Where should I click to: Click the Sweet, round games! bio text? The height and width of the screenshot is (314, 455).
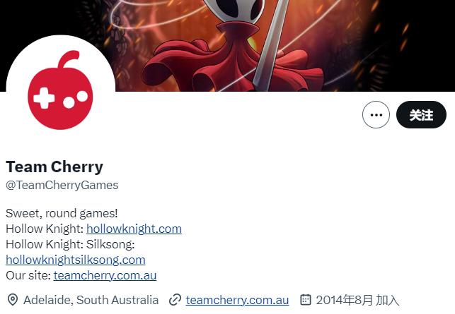pyautogui.click(x=62, y=213)
